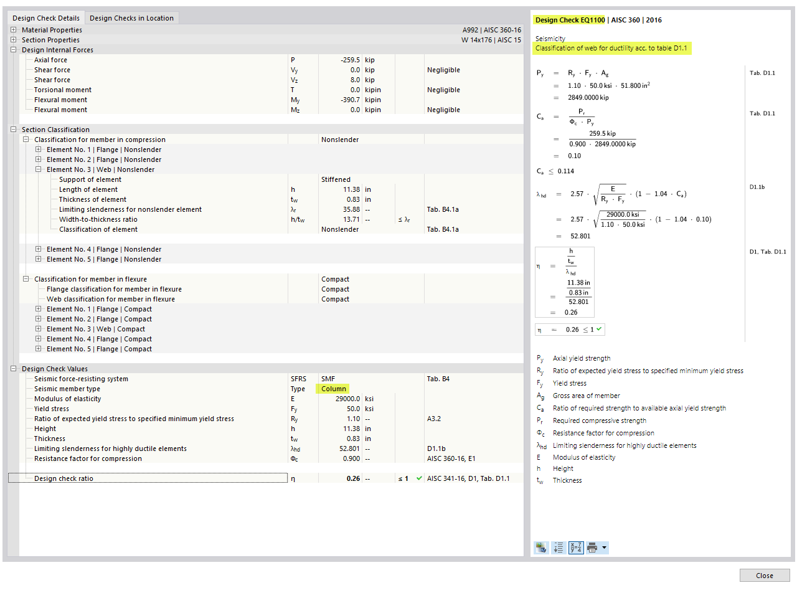Expand the Material Properties section
Viewport: 797px width, 598px height.
(14, 30)
